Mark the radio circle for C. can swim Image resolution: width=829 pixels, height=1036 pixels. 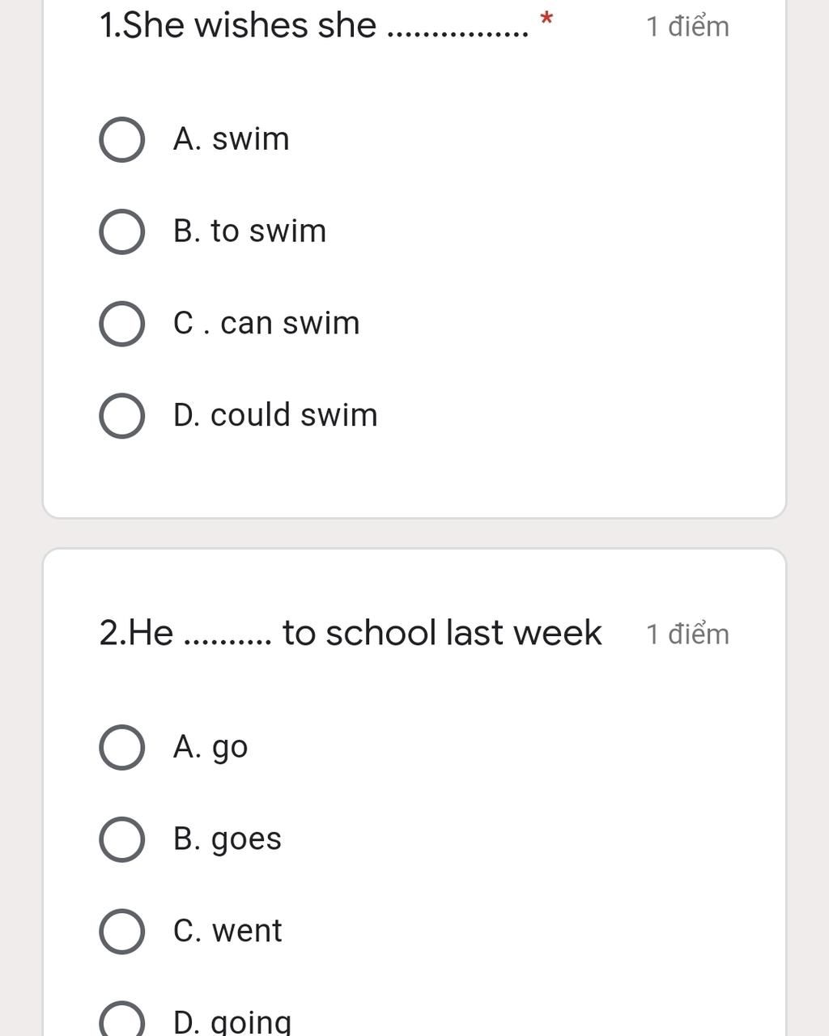[x=122, y=324]
